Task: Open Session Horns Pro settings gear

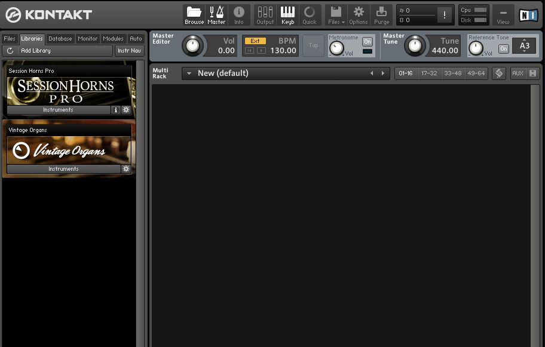Action: [x=126, y=110]
